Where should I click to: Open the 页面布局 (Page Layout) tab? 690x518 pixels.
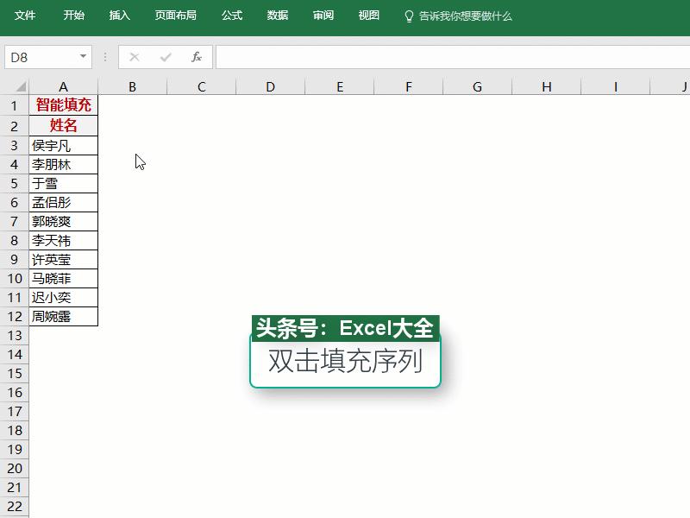coord(175,15)
